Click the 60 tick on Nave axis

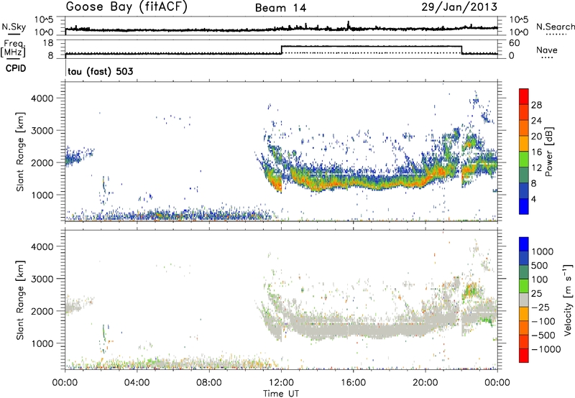515,43
